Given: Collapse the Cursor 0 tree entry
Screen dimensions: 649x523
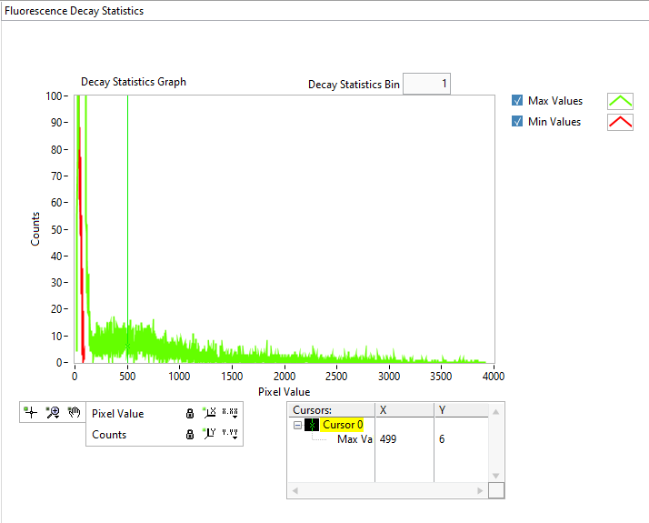Looking at the screenshot, I should 297,425.
